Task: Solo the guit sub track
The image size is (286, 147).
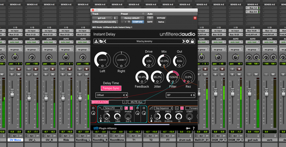Action: click(249, 74)
